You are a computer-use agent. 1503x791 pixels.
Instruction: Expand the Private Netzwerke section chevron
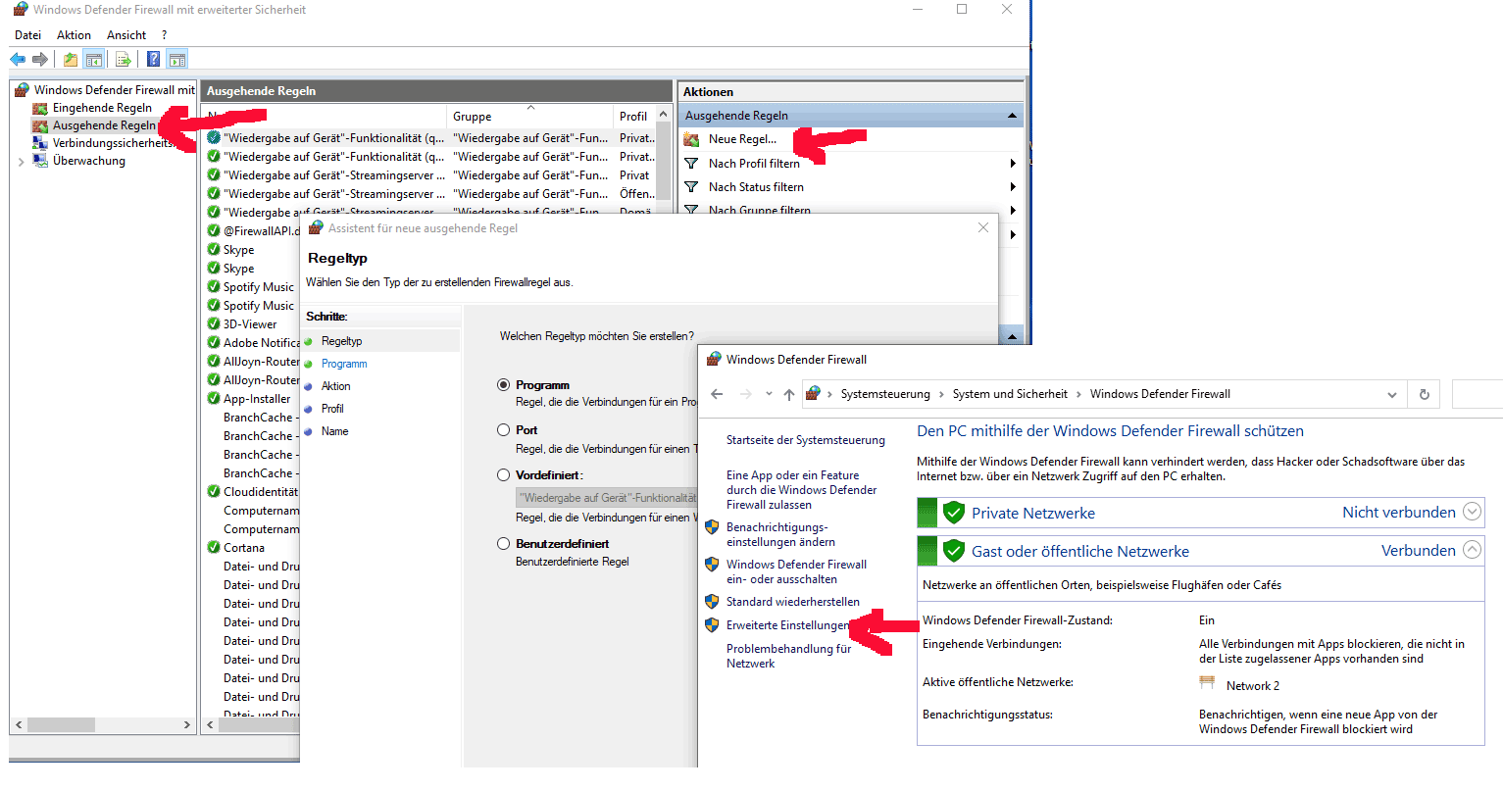1472,512
